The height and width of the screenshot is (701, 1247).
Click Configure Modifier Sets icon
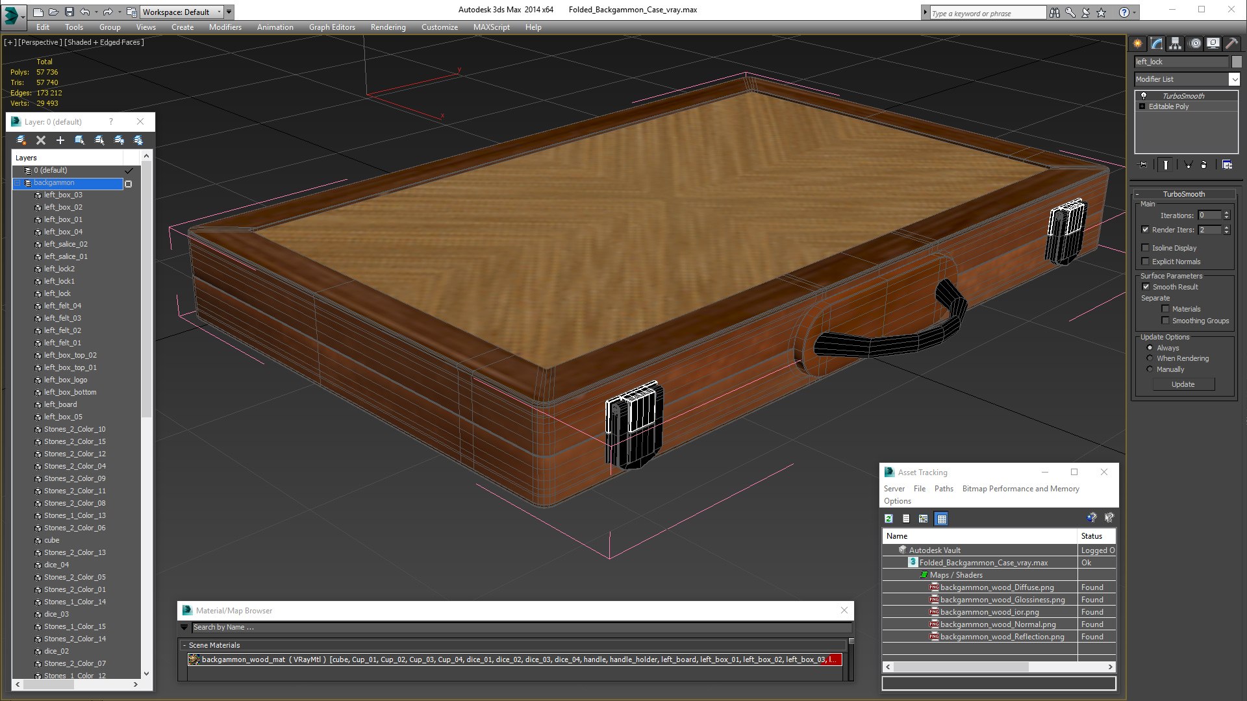[1227, 165]
